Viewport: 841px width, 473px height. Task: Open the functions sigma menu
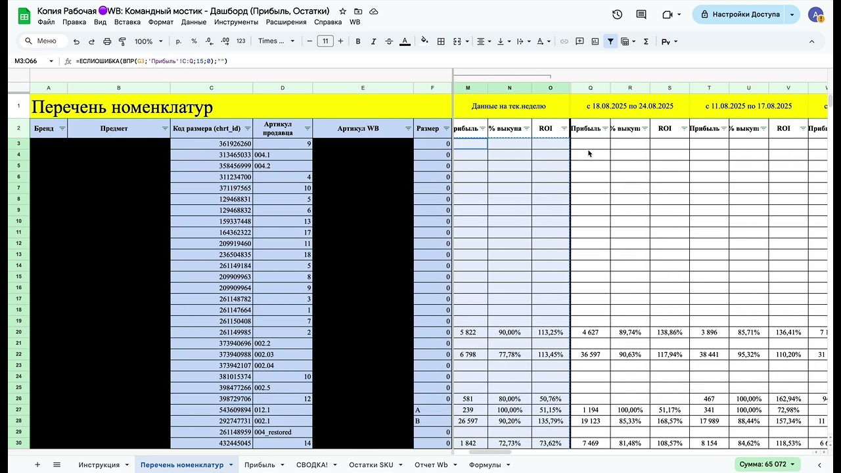[646, 41]
